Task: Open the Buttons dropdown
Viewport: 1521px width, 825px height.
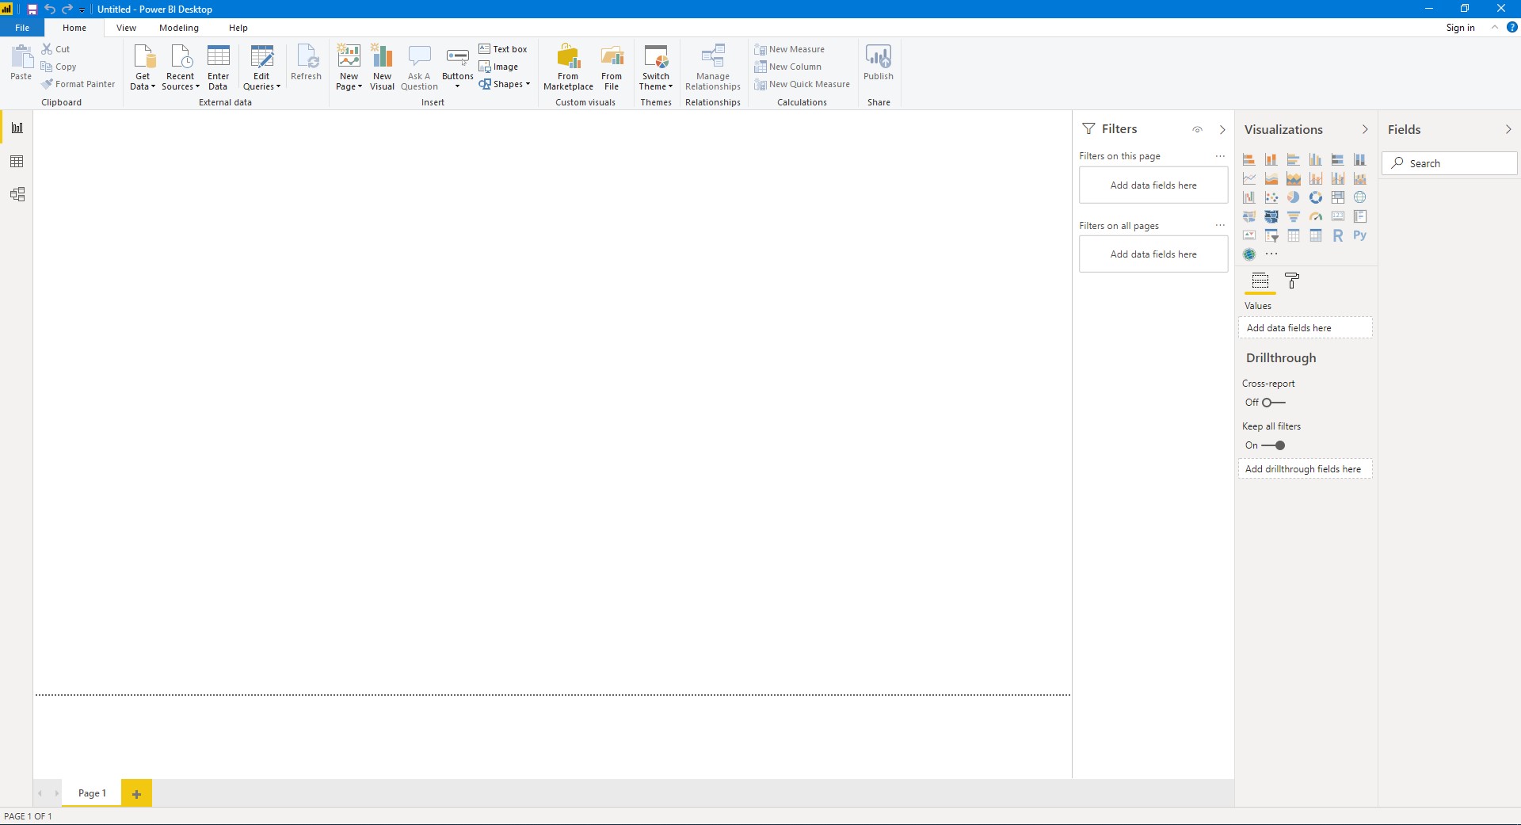Action: (457, 69)
